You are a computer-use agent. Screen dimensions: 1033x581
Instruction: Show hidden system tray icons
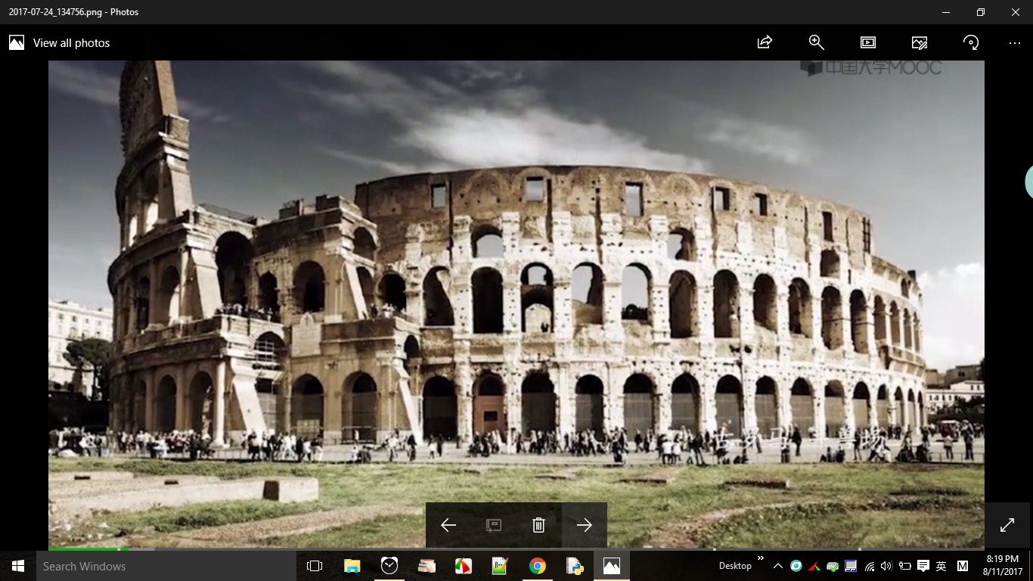778,566
